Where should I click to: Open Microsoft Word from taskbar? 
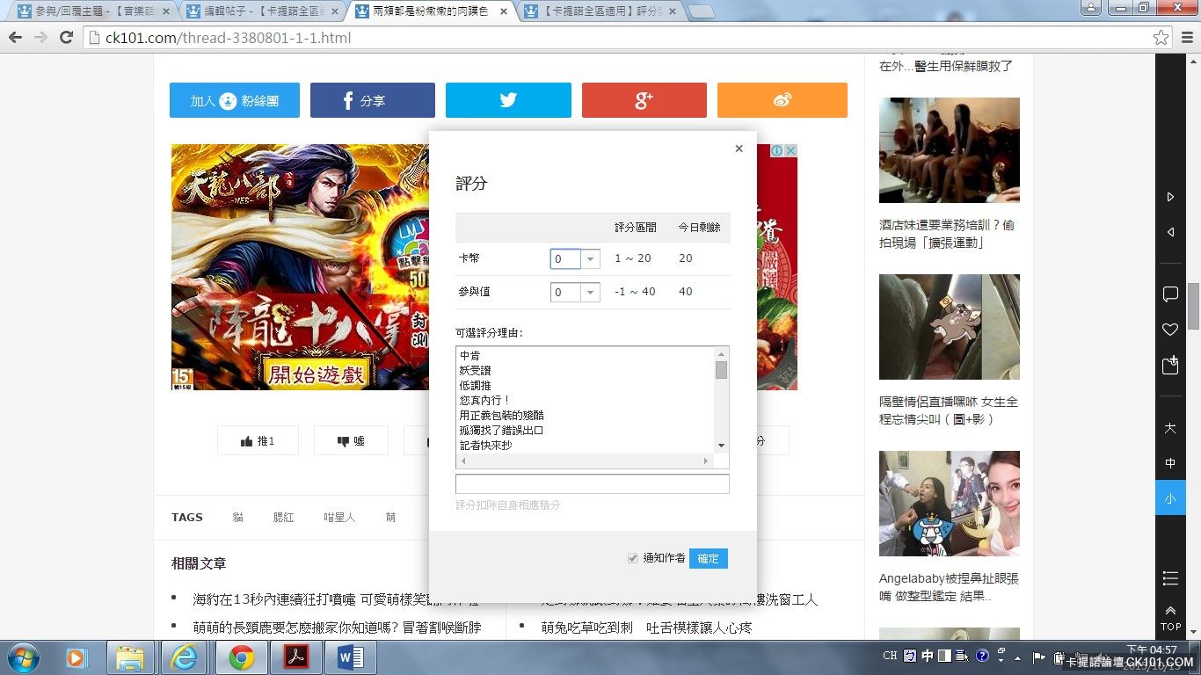pos(349,657)
